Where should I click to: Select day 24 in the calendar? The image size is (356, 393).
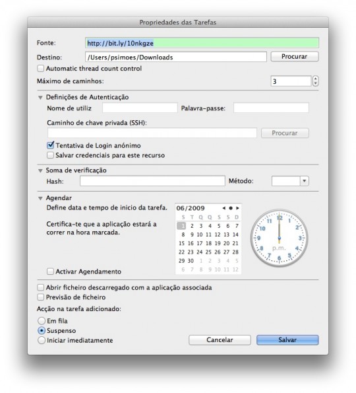199,252
